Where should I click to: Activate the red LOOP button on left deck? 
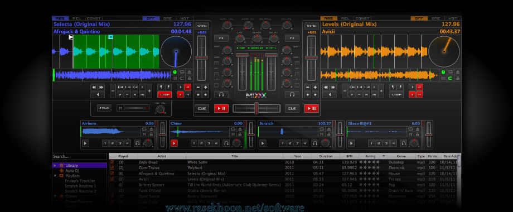164,94
